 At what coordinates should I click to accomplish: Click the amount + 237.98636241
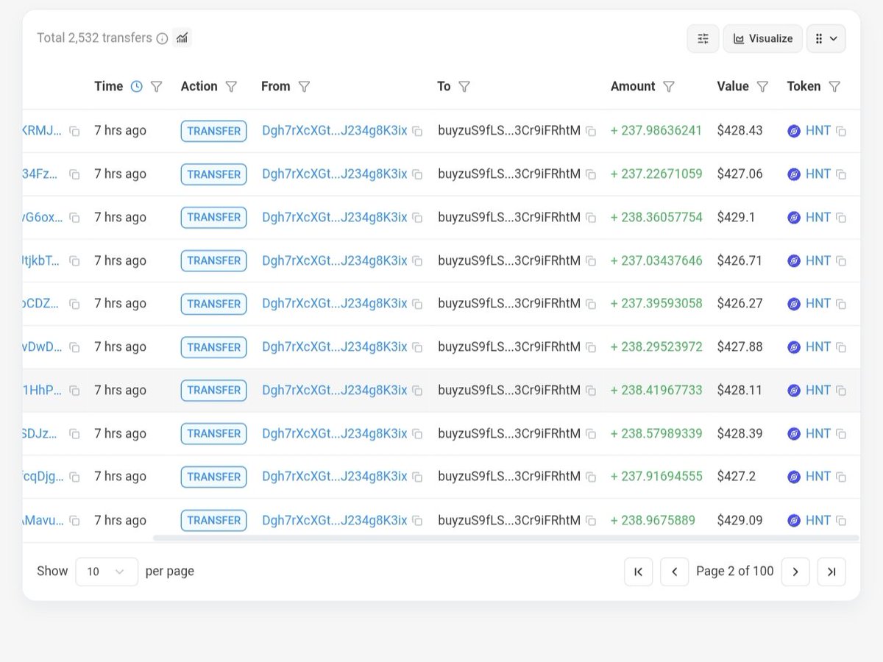[656, 131]
